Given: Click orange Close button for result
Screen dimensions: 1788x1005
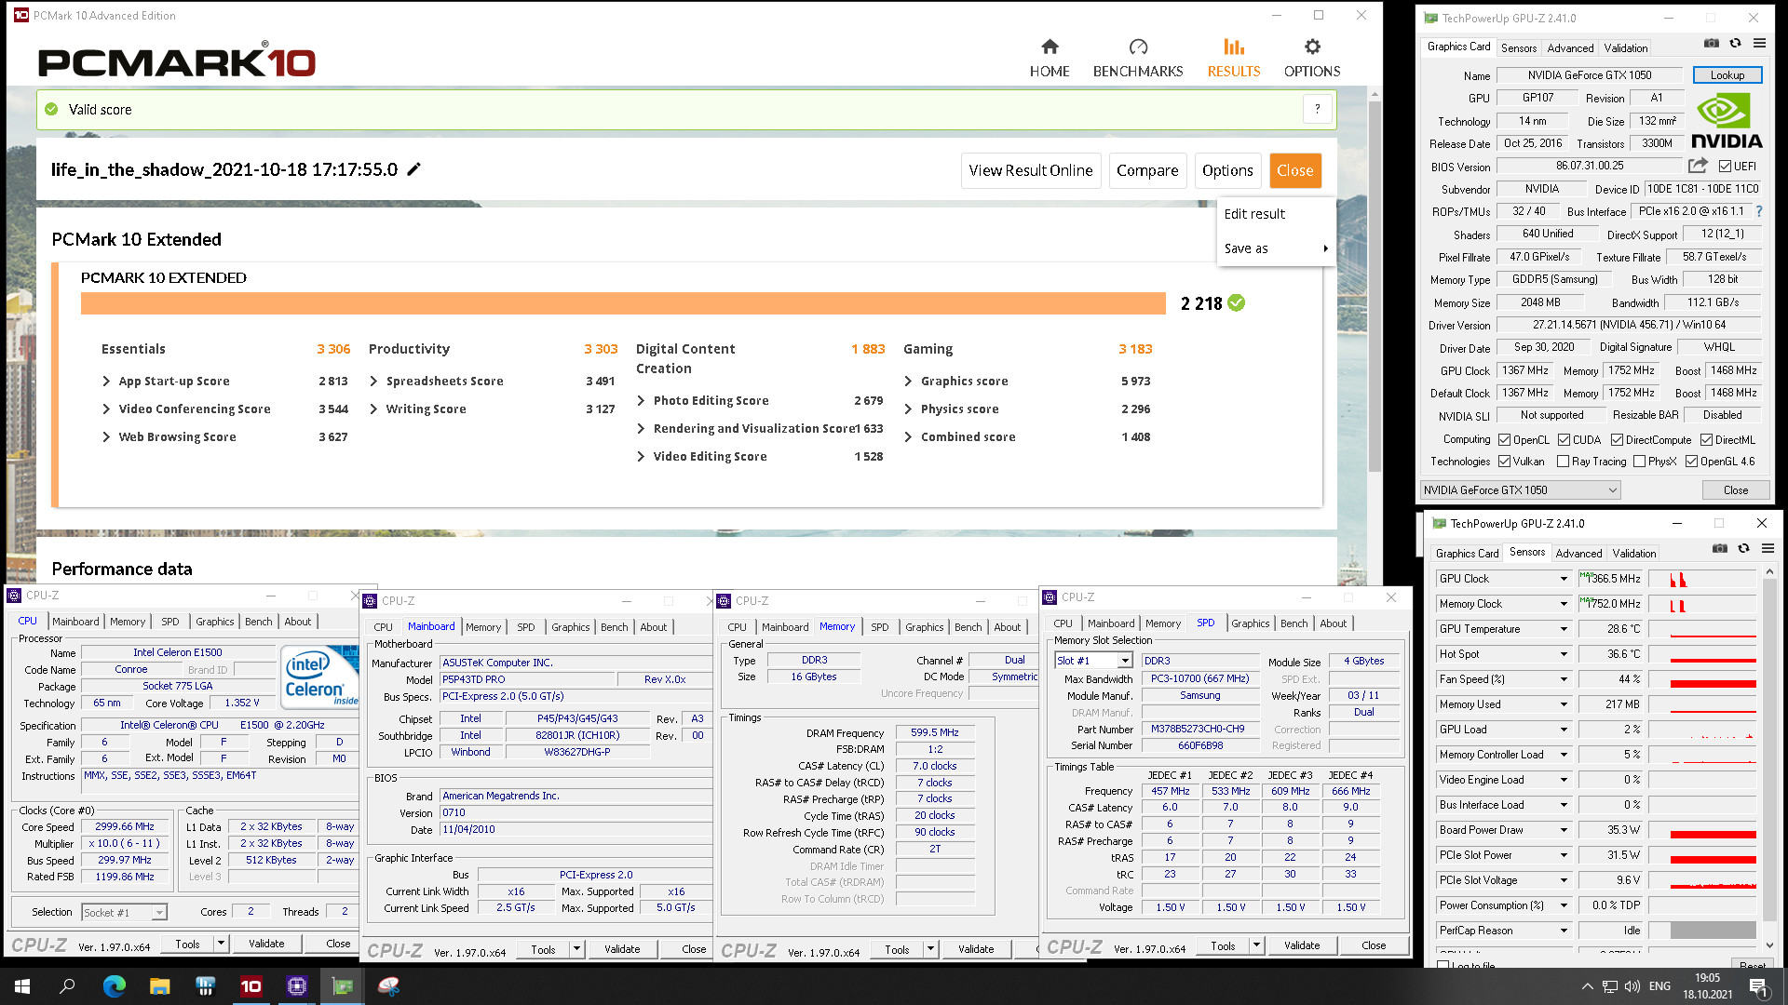Looking at the screenshot, I should point(1294,170).
